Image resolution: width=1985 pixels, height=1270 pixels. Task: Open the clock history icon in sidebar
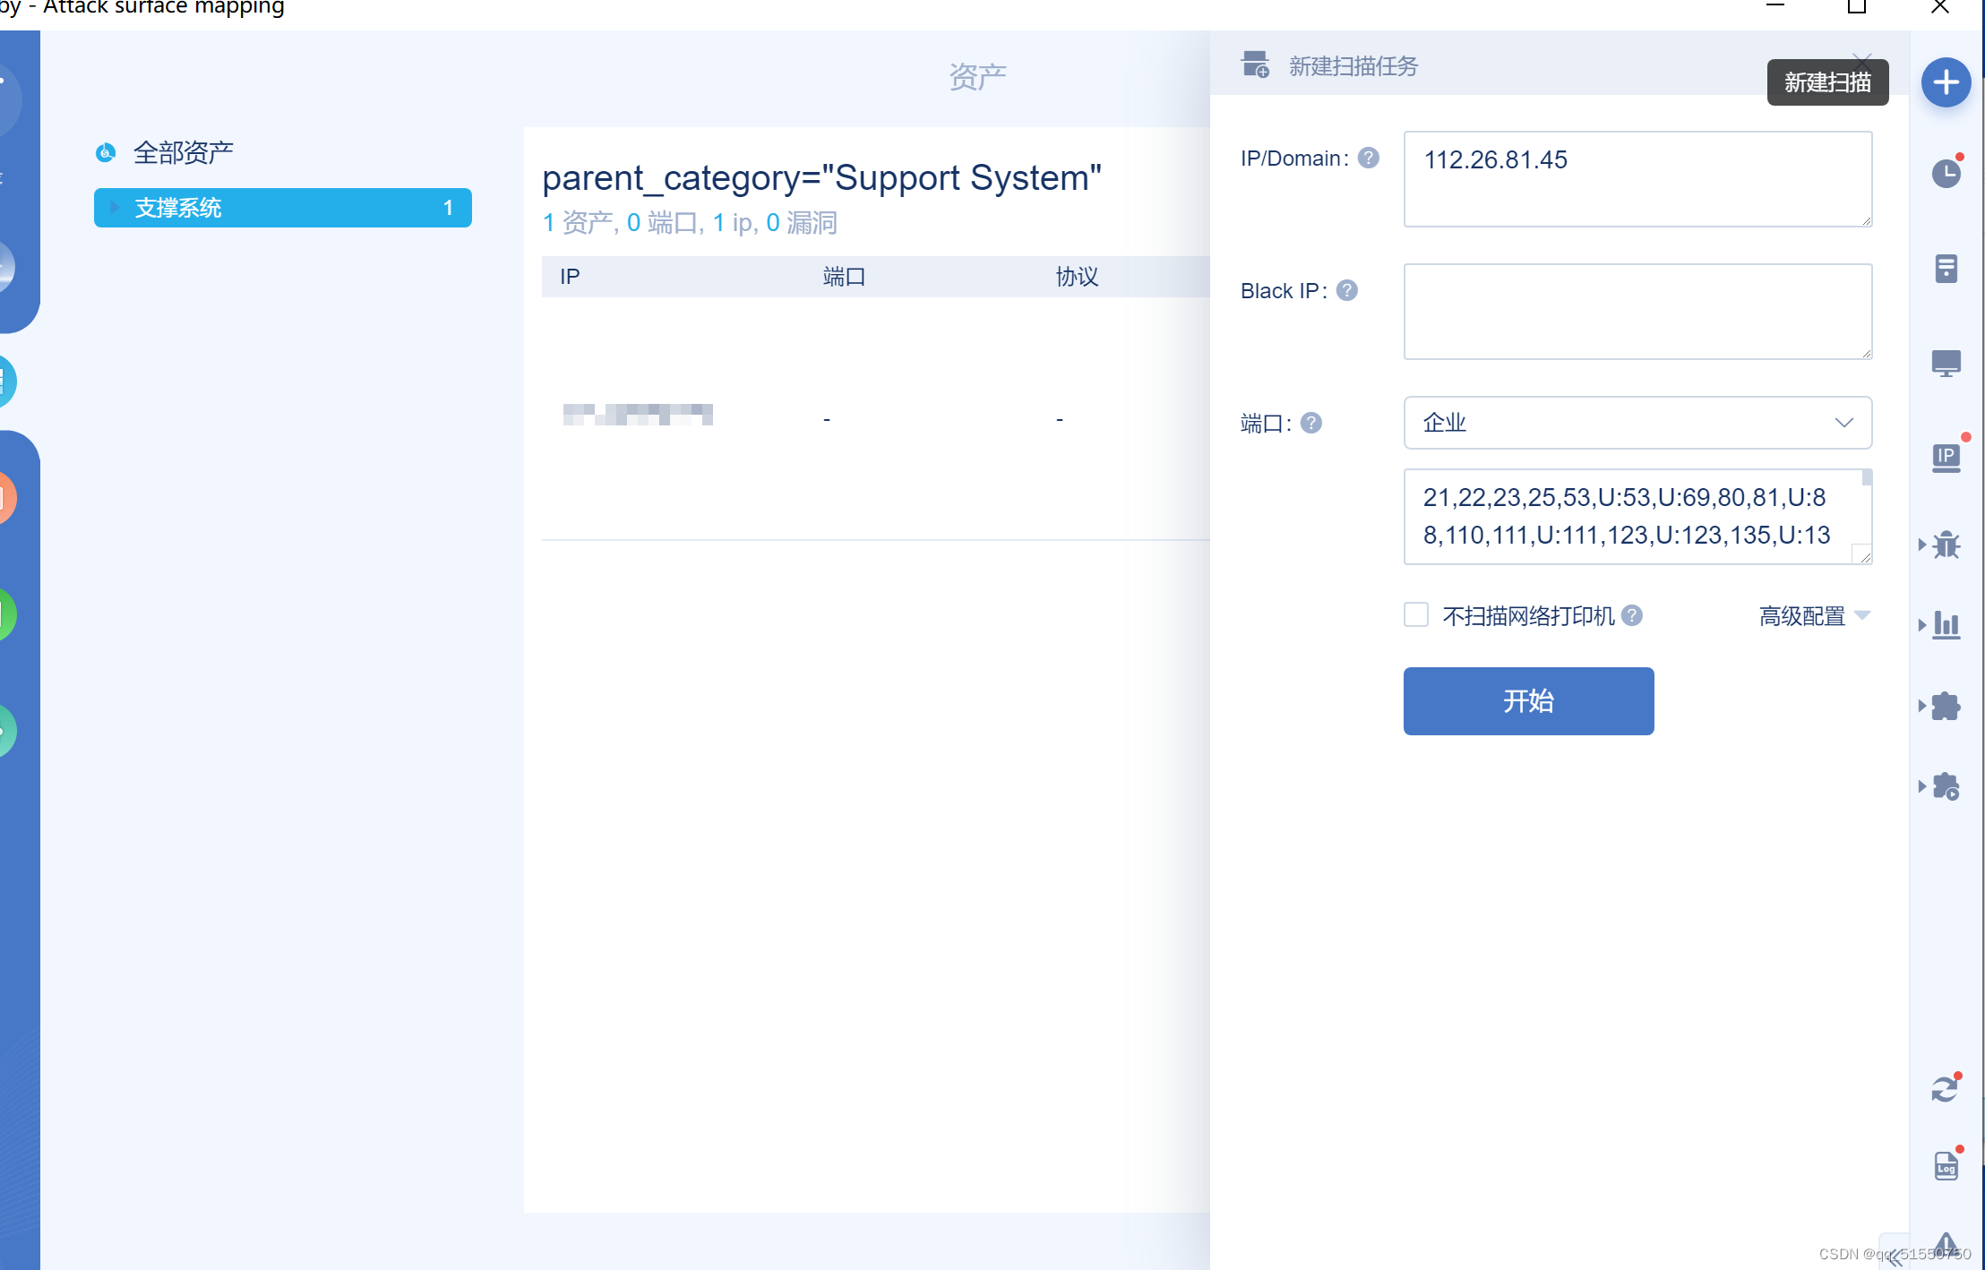coord(1946,173)
